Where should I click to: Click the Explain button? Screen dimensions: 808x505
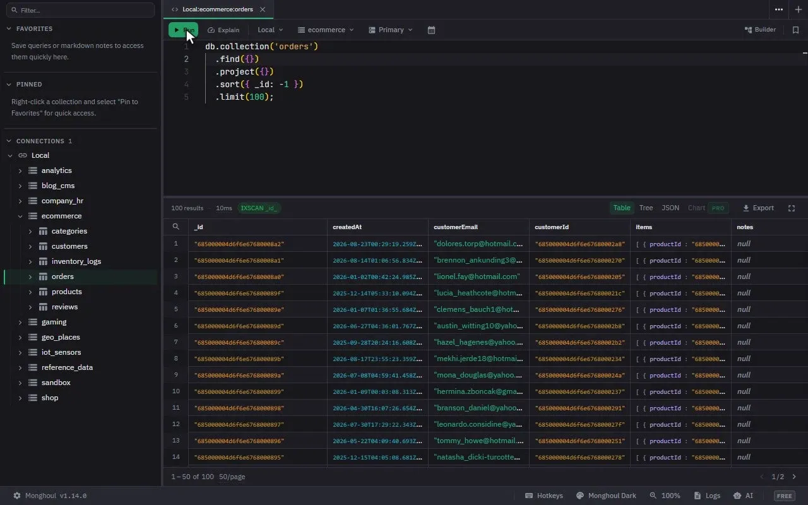[x=223, y=30]
